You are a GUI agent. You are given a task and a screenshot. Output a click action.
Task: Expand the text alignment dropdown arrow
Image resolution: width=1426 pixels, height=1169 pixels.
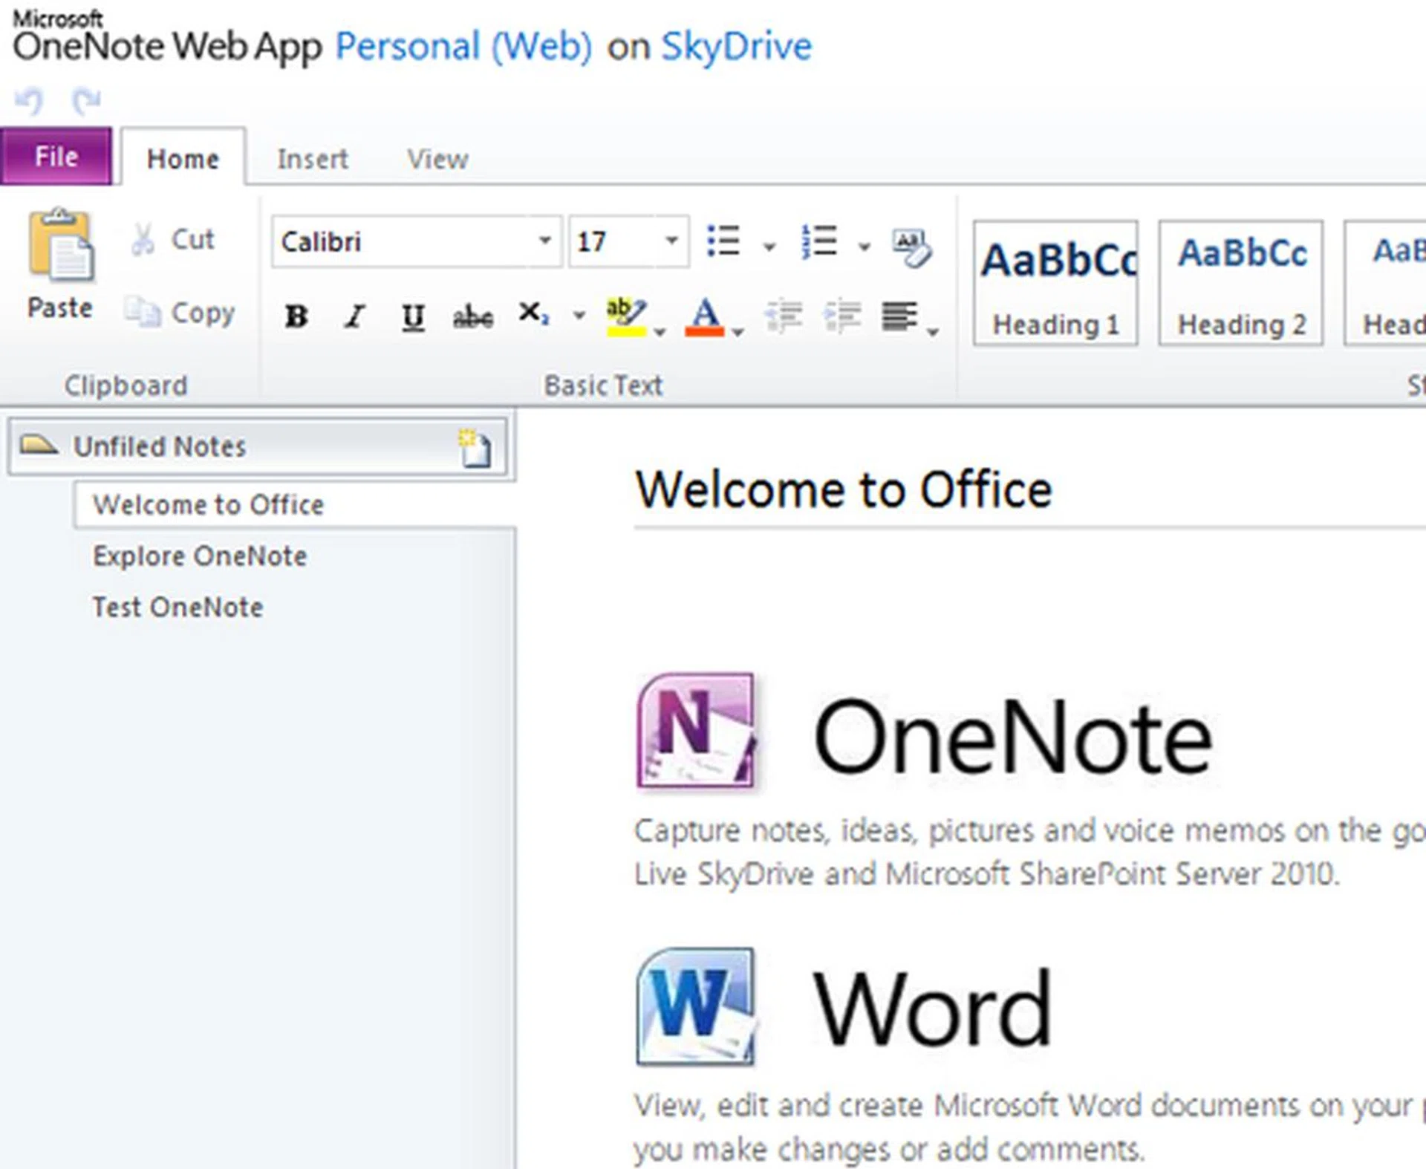933,331
